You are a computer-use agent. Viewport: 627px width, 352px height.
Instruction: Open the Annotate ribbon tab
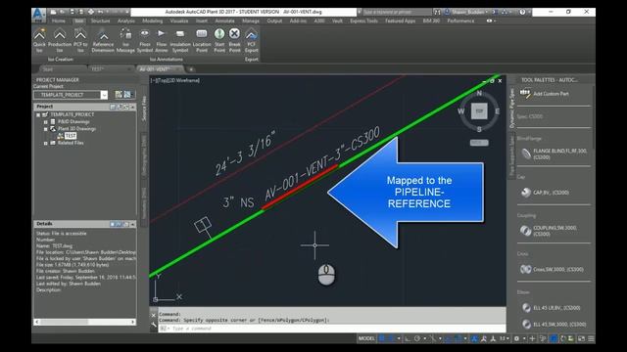[224, 21]
